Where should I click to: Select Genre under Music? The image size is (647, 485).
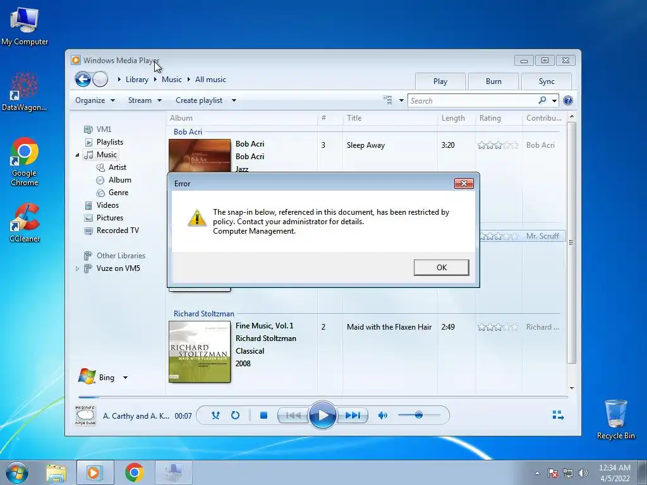(x=112, y=193)
